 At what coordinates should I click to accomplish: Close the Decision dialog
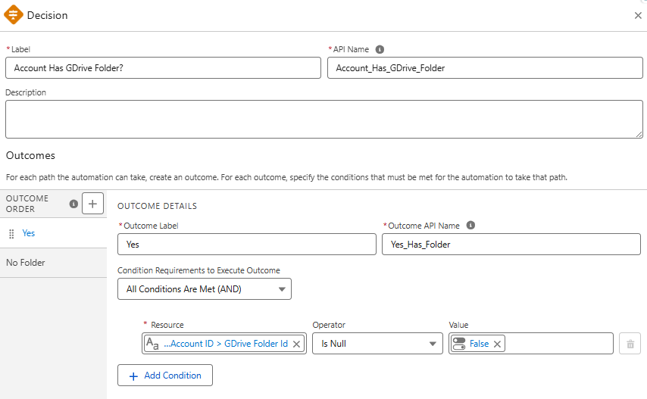[638, 16]
